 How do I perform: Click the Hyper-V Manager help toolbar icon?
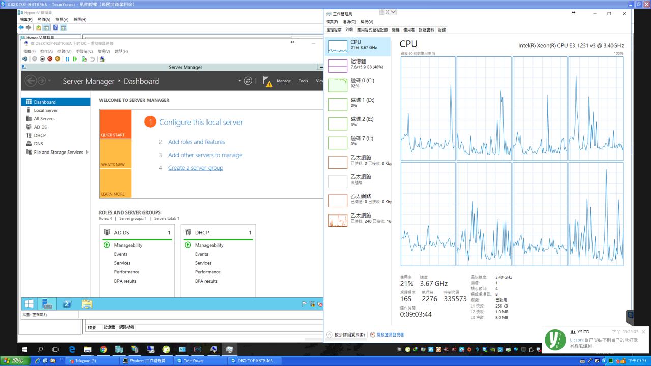coord(55,27)
